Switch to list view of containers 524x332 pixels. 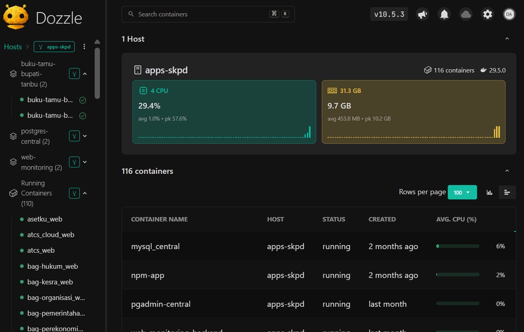coord(507,192)
